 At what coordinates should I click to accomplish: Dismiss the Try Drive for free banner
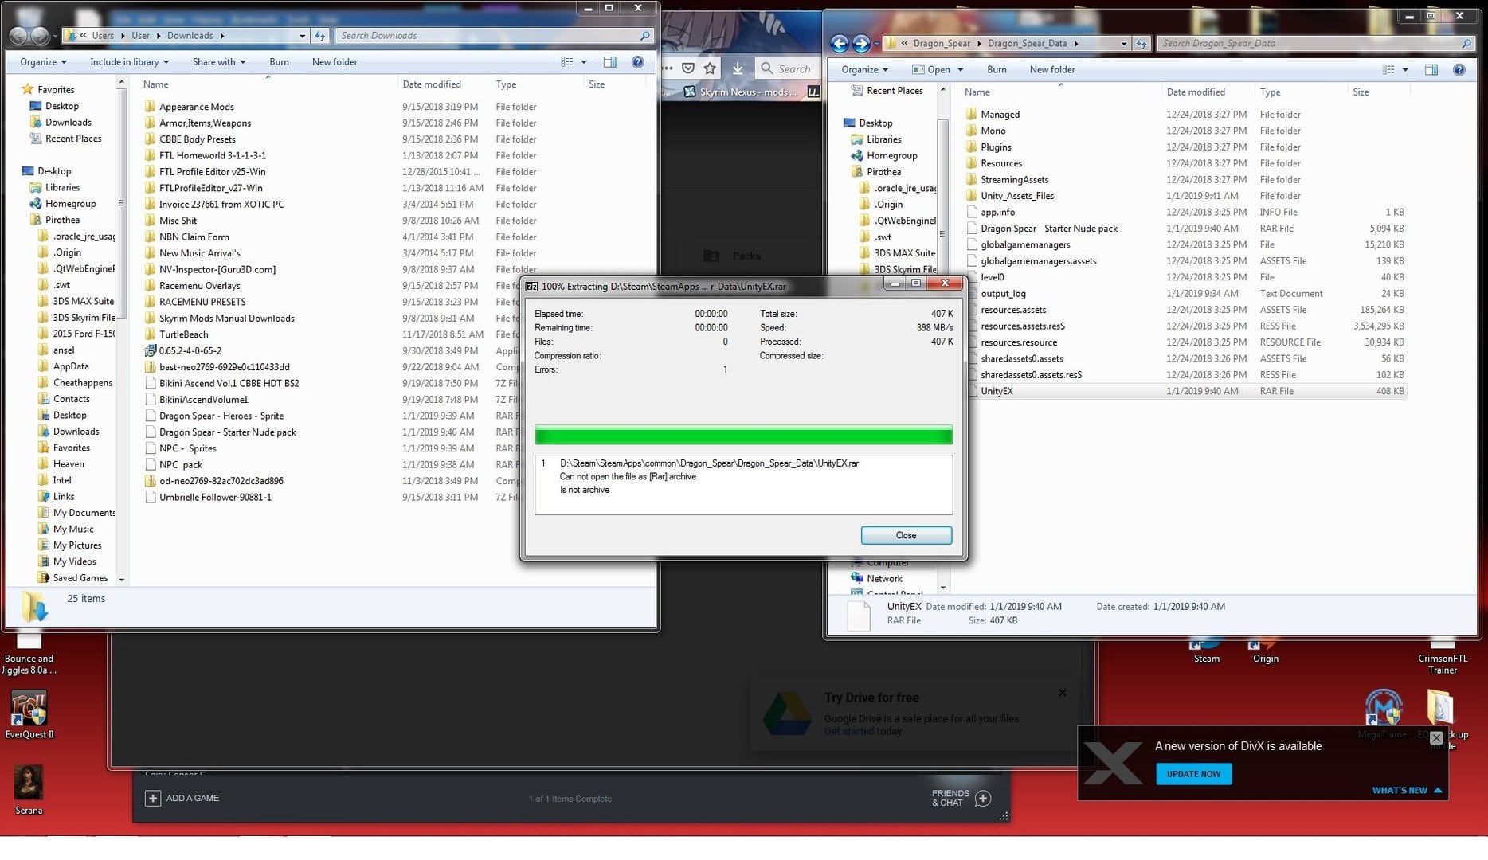[1062, 693]
